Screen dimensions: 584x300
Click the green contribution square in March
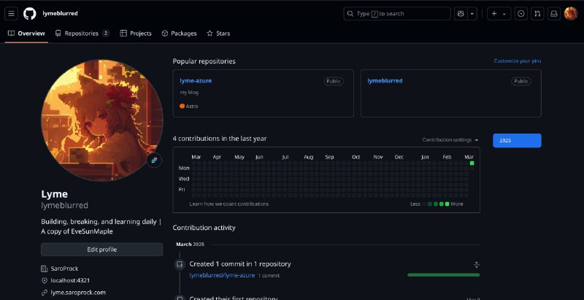pos(472,164)
